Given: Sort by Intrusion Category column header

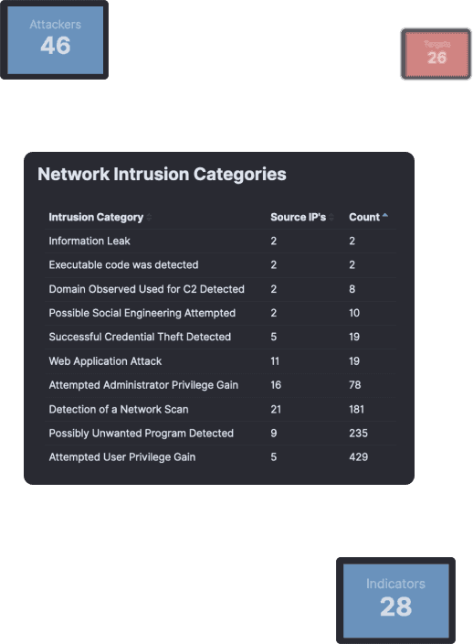Looking at the screenshot, I should pyautogui.click(x=96, y=217).
